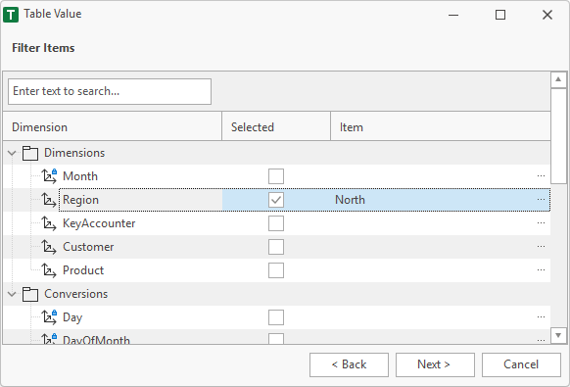The image size is (570, 387).
Task: Click the scrollbar down arrow
Action: (558, 335)
